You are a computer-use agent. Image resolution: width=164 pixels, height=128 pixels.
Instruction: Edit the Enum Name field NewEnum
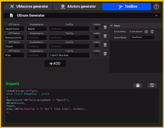coord(142,37)
